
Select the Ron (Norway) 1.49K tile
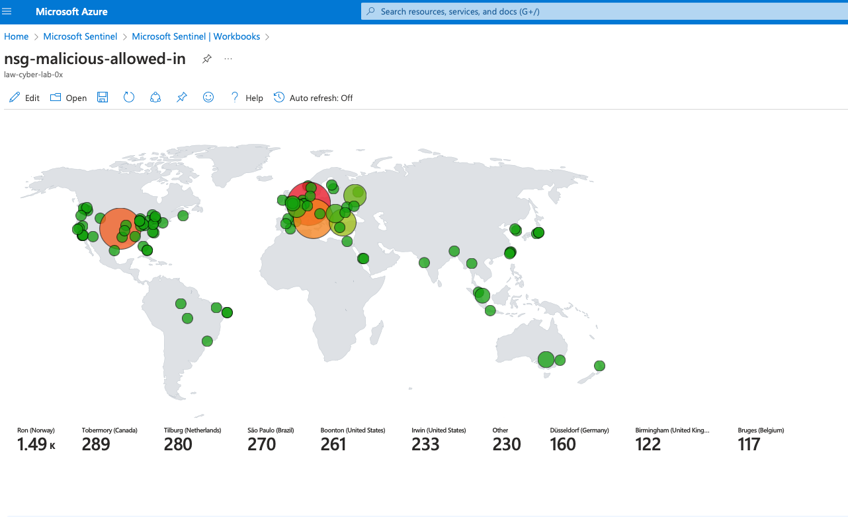[x=36, y=440]
